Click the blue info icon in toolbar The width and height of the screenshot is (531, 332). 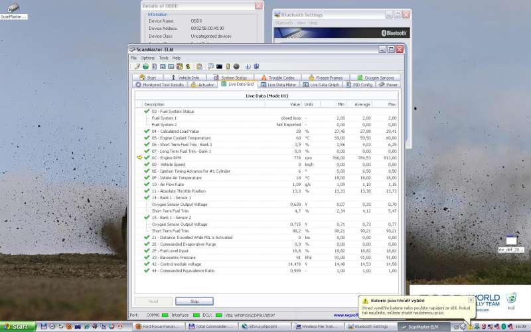[248, 66]
